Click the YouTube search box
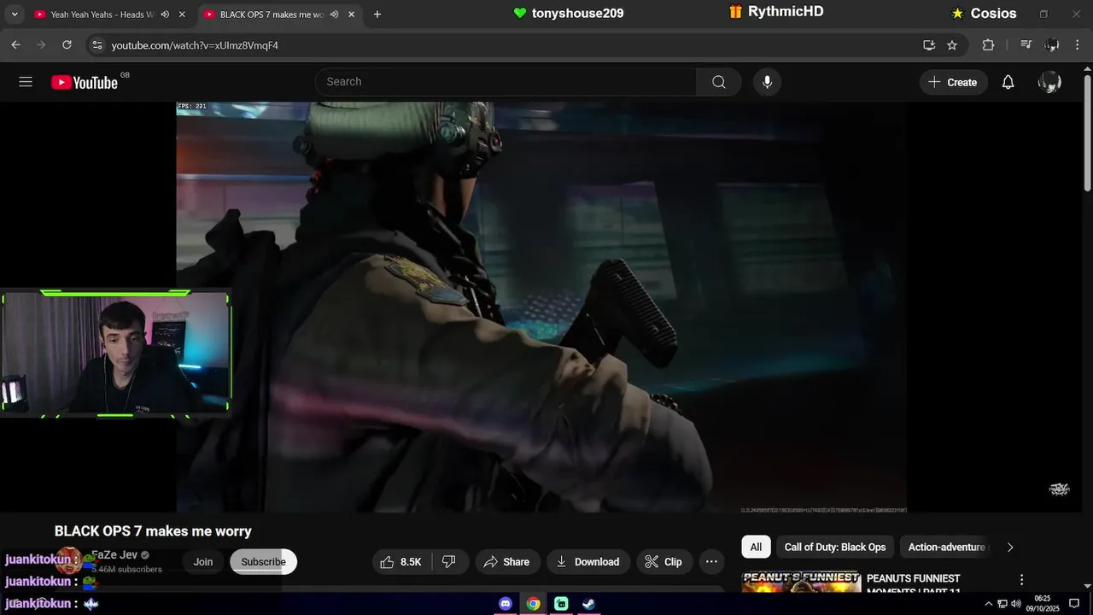The height and width of the screenshot is (615, 1093). (506, 82)
